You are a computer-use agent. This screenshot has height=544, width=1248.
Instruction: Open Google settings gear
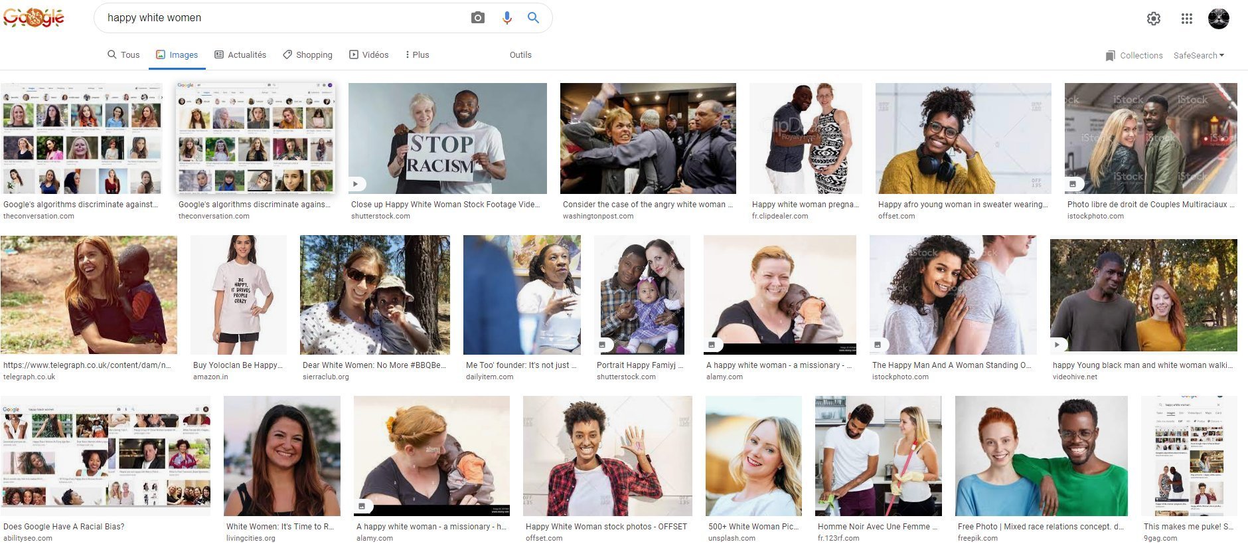coord(1154,19)
